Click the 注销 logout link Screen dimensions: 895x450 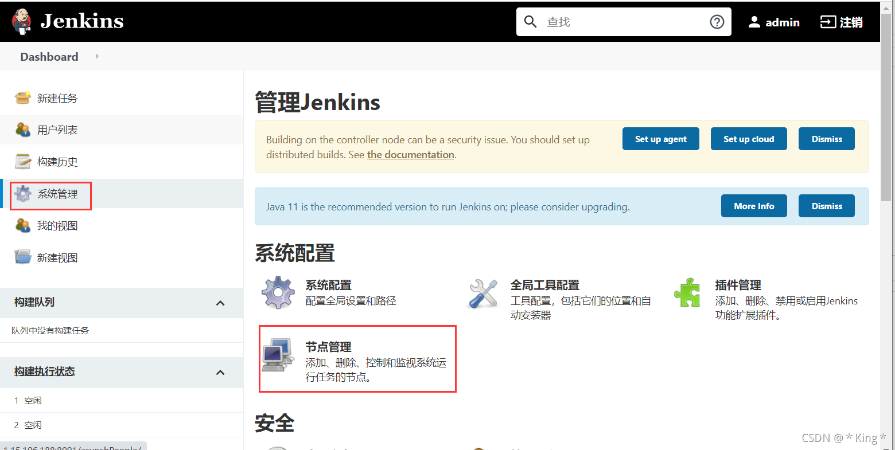click(x=851, y=22)
